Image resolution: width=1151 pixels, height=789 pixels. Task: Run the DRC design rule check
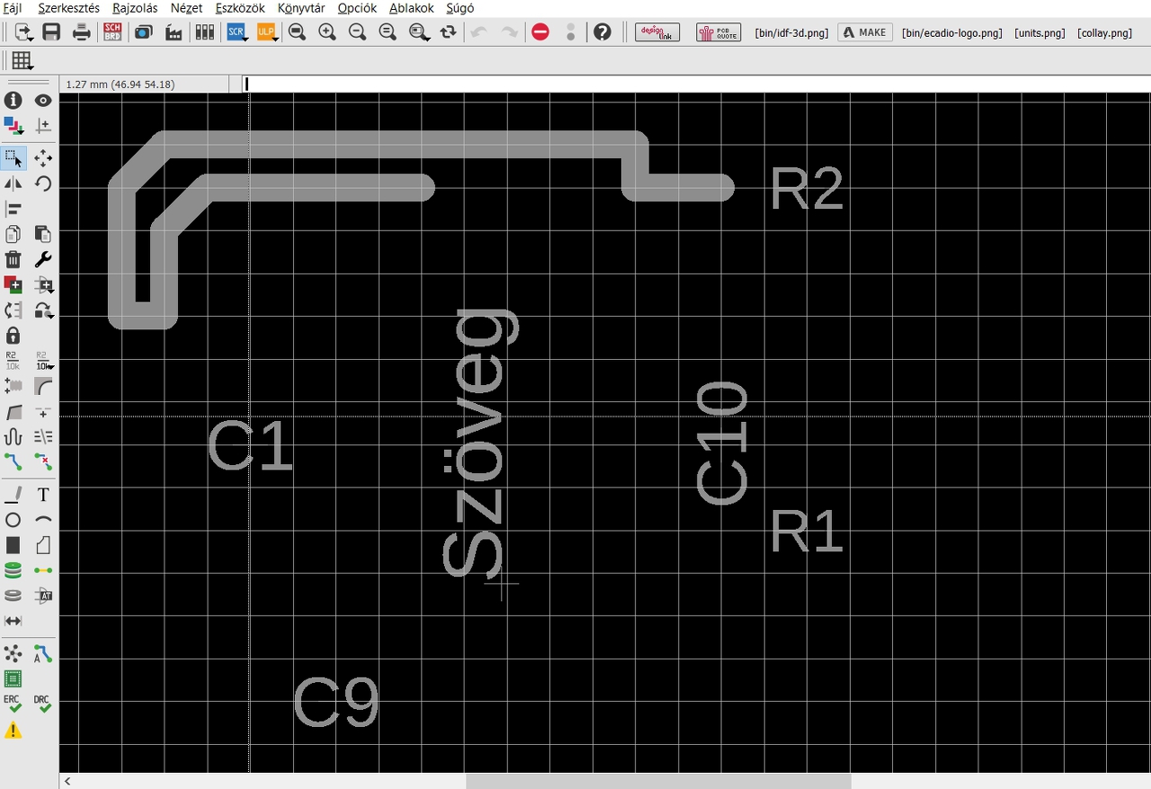42,704
